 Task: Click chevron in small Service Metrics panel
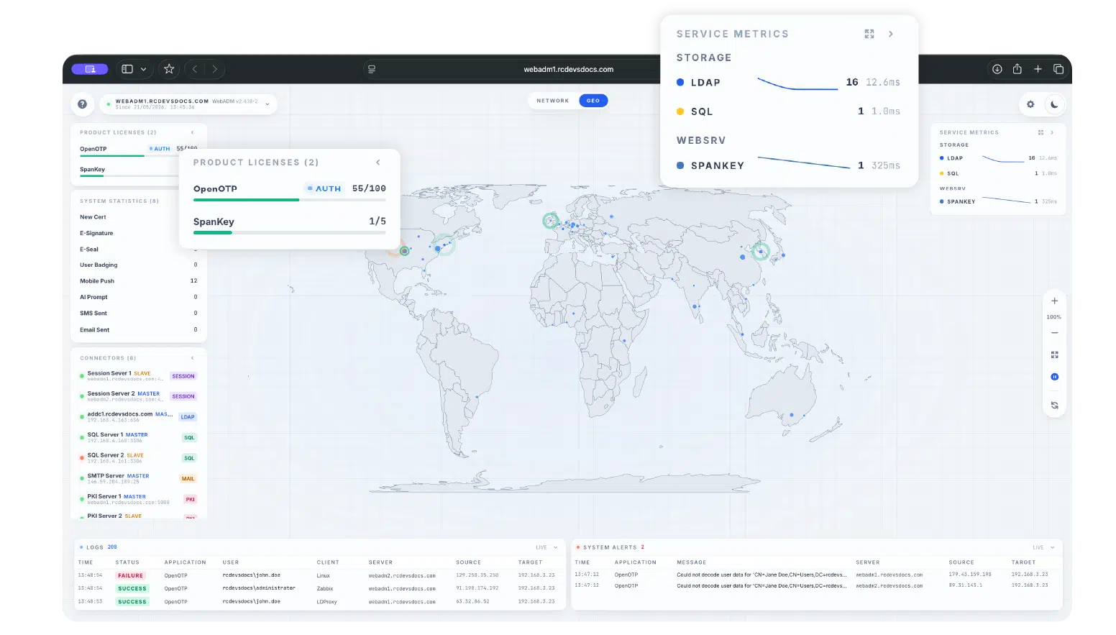coord(1052,132)
